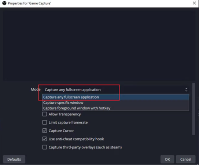This screenshot has width=199, height=165.
Task: Pick Capture foreground window with hotkey
Action: pos(115,108)
